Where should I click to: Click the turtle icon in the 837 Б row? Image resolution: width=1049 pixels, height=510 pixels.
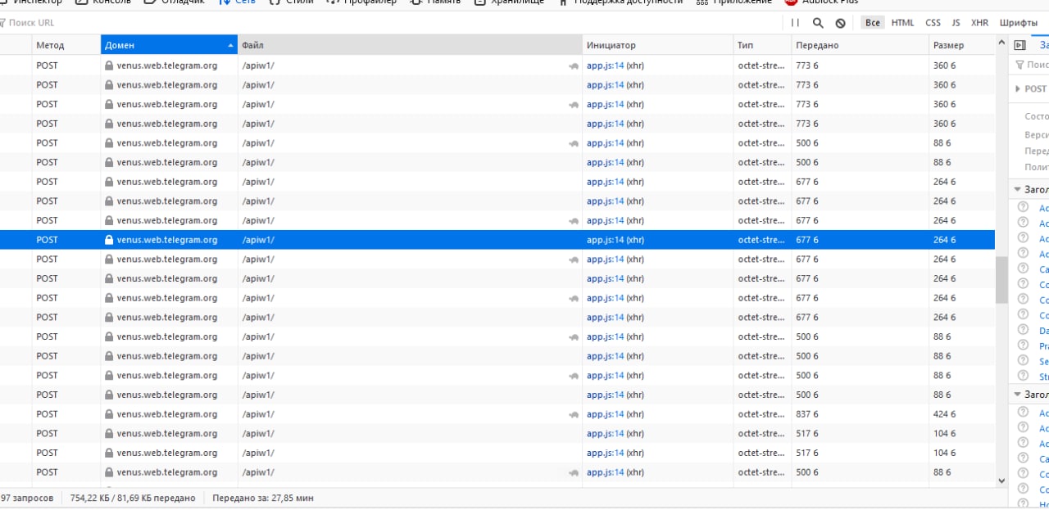[x=574, y=414]
